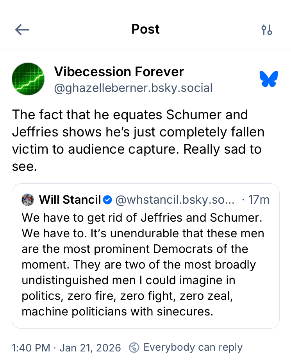Click the 'Post' header title

pyautogui.click(x=145, y=29)
